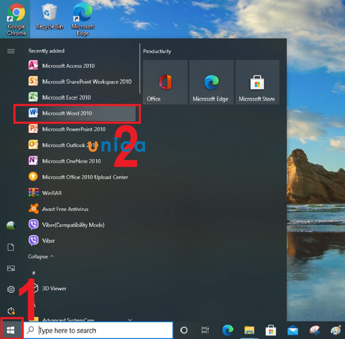Open Microsoft Word 2010 from the list
345x339 pixels.
click(67, 113)
